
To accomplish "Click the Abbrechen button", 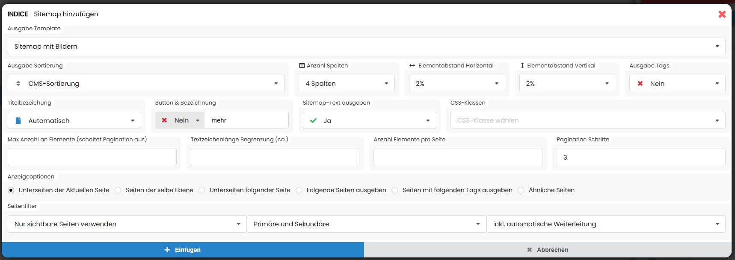I will coord(548,250).
